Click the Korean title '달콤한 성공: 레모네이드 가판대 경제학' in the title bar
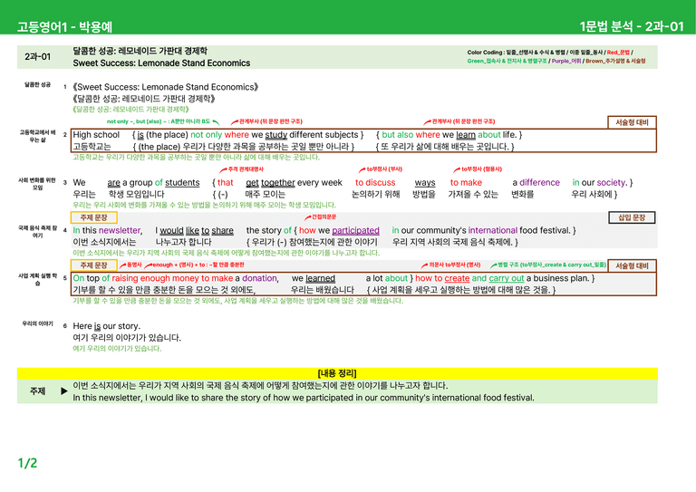 pos(140,51)
